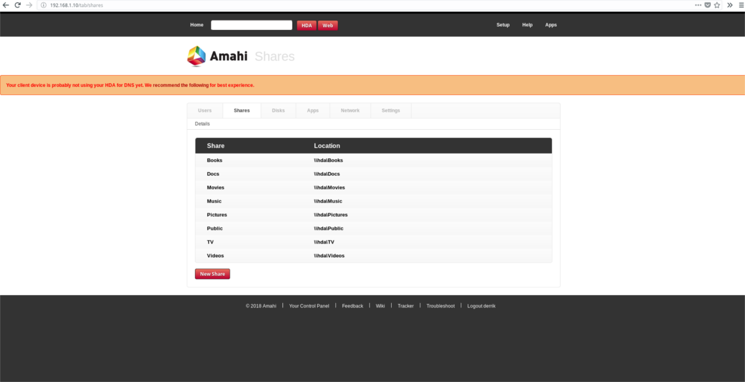Click the \\hda\Videos location
The width and height of the screenshot is (745, 382).
[330, 256]
